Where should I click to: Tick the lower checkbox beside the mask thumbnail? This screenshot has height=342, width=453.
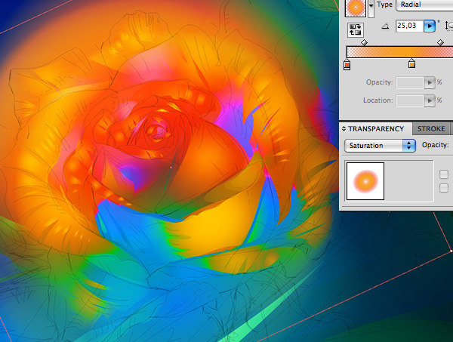pyautogui.click(x=444, y=188)
